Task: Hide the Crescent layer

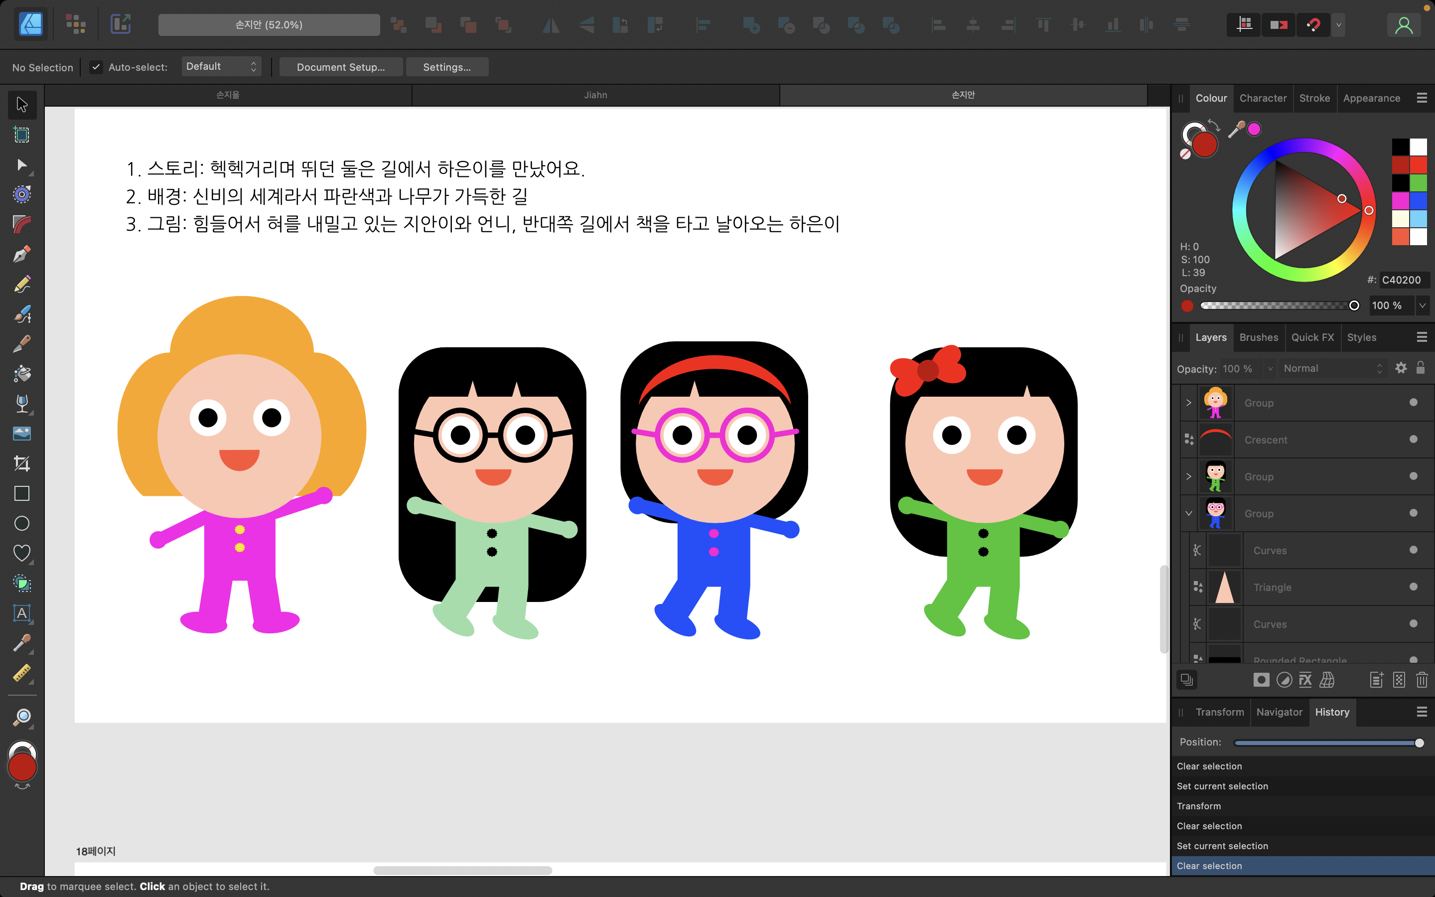Action: click(x=1414, y=439)
